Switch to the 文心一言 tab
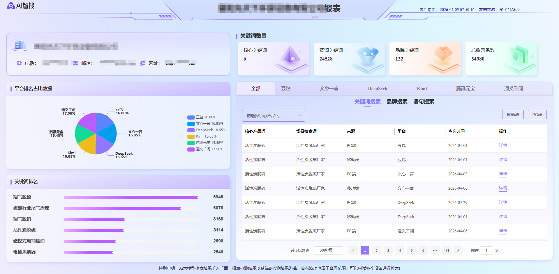 (x=329, y=88)
